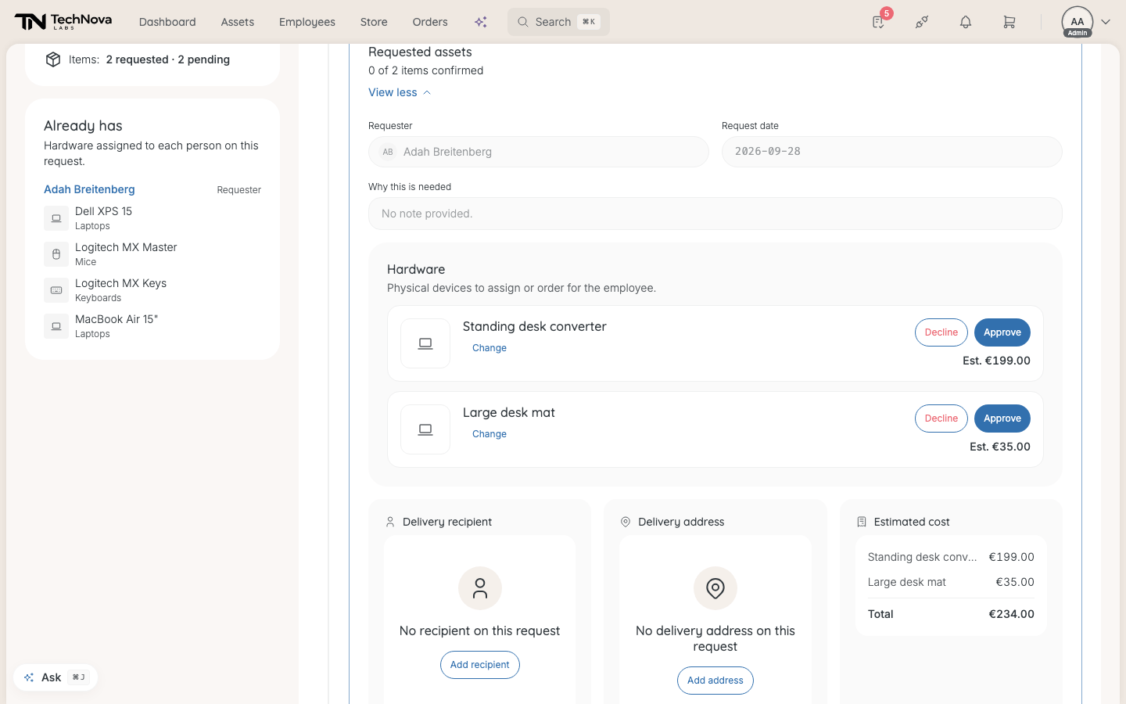Image resolution: width=1126 pixels, height=704 pixels.
Task: Focus the Search box
Action: click(x=558, y=22)
